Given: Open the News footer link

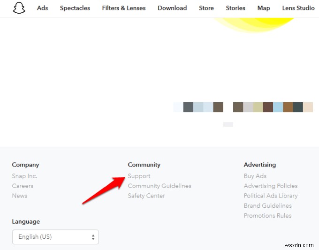Looking at the screenshot, I should 20,196.
